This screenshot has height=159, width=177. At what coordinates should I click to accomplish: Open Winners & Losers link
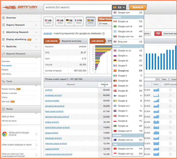point(9,121)
